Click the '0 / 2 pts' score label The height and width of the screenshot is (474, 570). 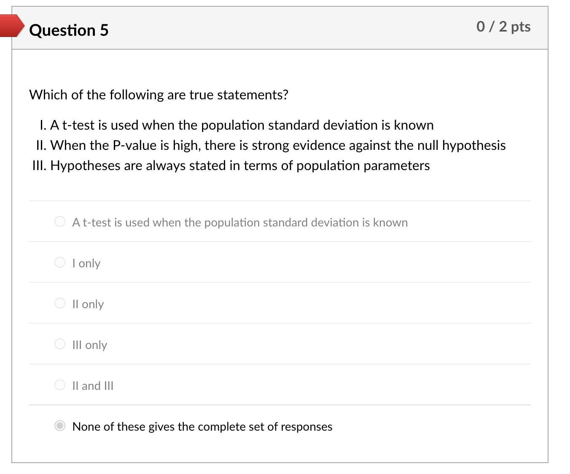click(503, 27)
